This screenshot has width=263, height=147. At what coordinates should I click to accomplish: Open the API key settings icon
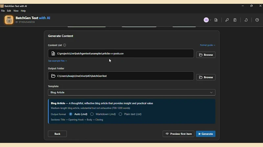227,20
